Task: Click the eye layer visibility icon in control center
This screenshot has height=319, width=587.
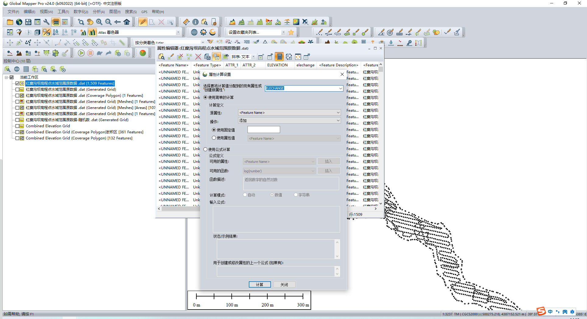Action: click(54, 69)
